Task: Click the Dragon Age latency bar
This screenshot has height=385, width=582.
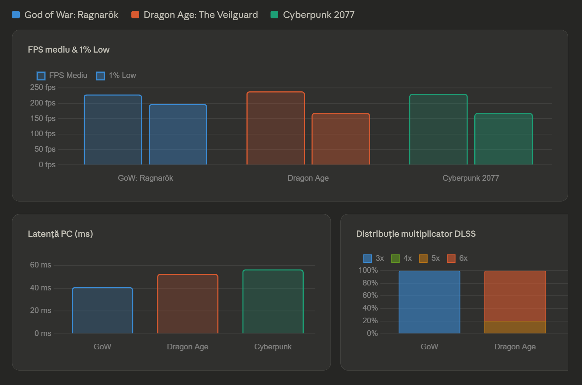Action: click(x=188, y=304)
